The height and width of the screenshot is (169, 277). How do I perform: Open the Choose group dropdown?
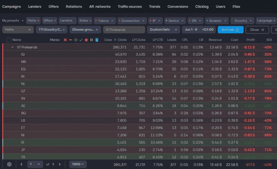pyautogui.click(x=85, y=30)
